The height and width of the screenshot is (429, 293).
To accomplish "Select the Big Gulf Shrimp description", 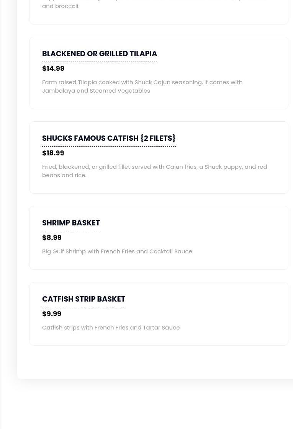I will [x=118, y=251].
